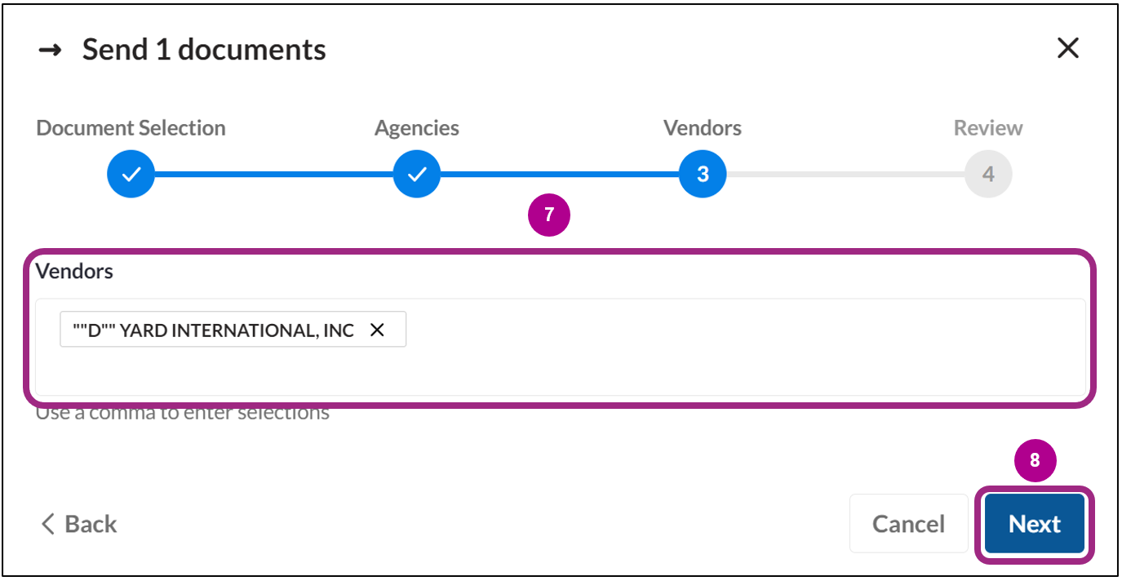Click the chevron next to Back
The height and width of the screenshot is (581, 1122).
coord(47,524)
